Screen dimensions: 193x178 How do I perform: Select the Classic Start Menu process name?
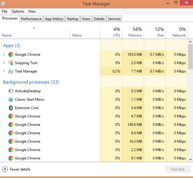click(x=30, y=100)
